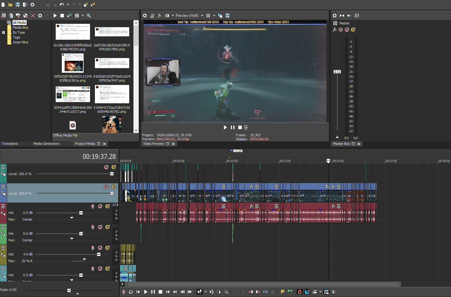This screenshot has width=451, height=297.
Task: Toggle Loop Playback in transport bar
Action: pyautogui.click(x=131, y=292)
